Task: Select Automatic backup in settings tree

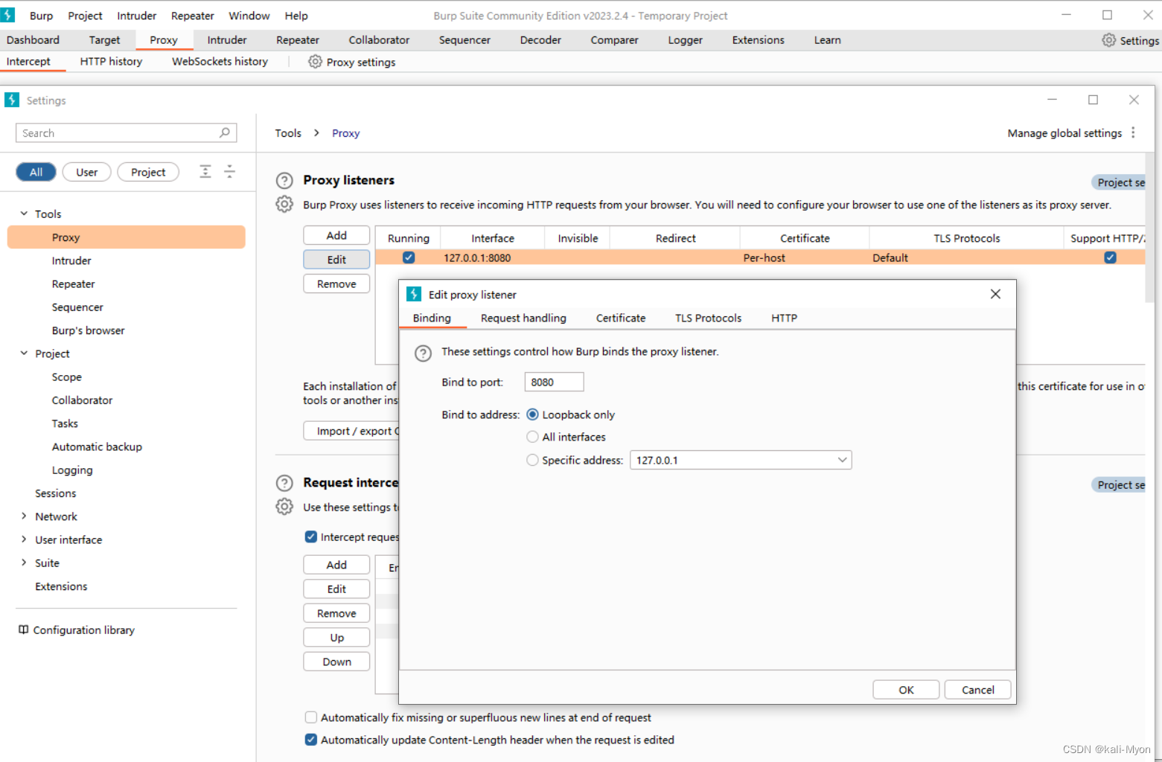Action: 97,446
